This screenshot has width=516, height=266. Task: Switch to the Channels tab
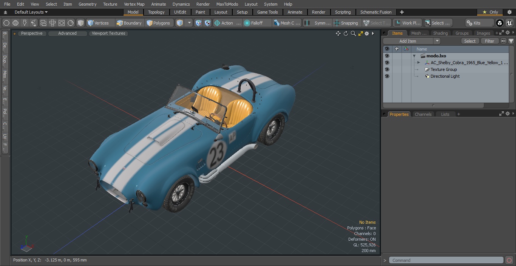(423, 114)
